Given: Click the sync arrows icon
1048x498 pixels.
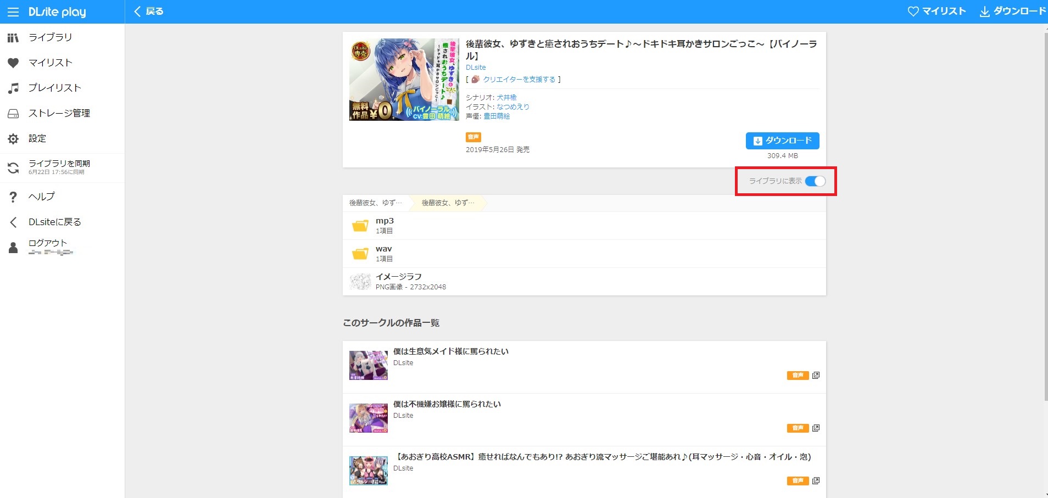Looking at the screenshot, I should [x=13, y=168].
